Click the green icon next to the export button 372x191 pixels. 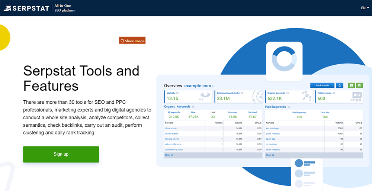[x=351, y=85]
